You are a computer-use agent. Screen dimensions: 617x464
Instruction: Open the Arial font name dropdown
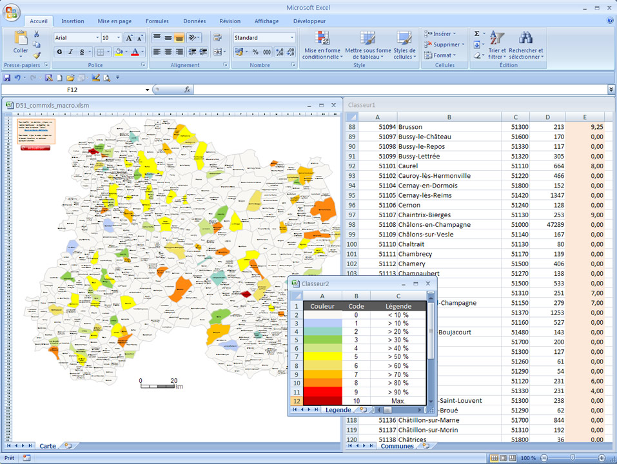tap(97, 38)
